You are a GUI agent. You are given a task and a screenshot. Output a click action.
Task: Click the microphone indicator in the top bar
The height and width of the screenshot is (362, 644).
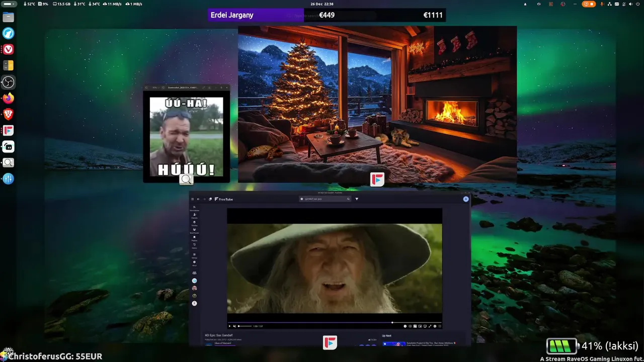click(x=602, y=4)
